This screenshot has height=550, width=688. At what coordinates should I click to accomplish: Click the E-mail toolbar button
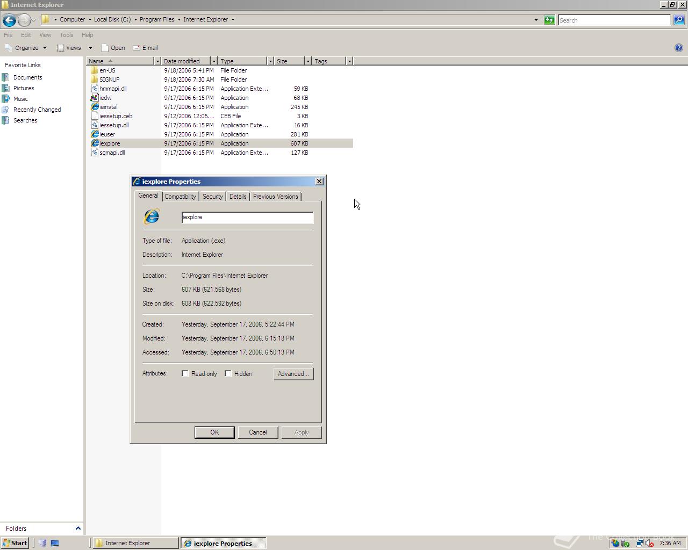click(145, 48)
